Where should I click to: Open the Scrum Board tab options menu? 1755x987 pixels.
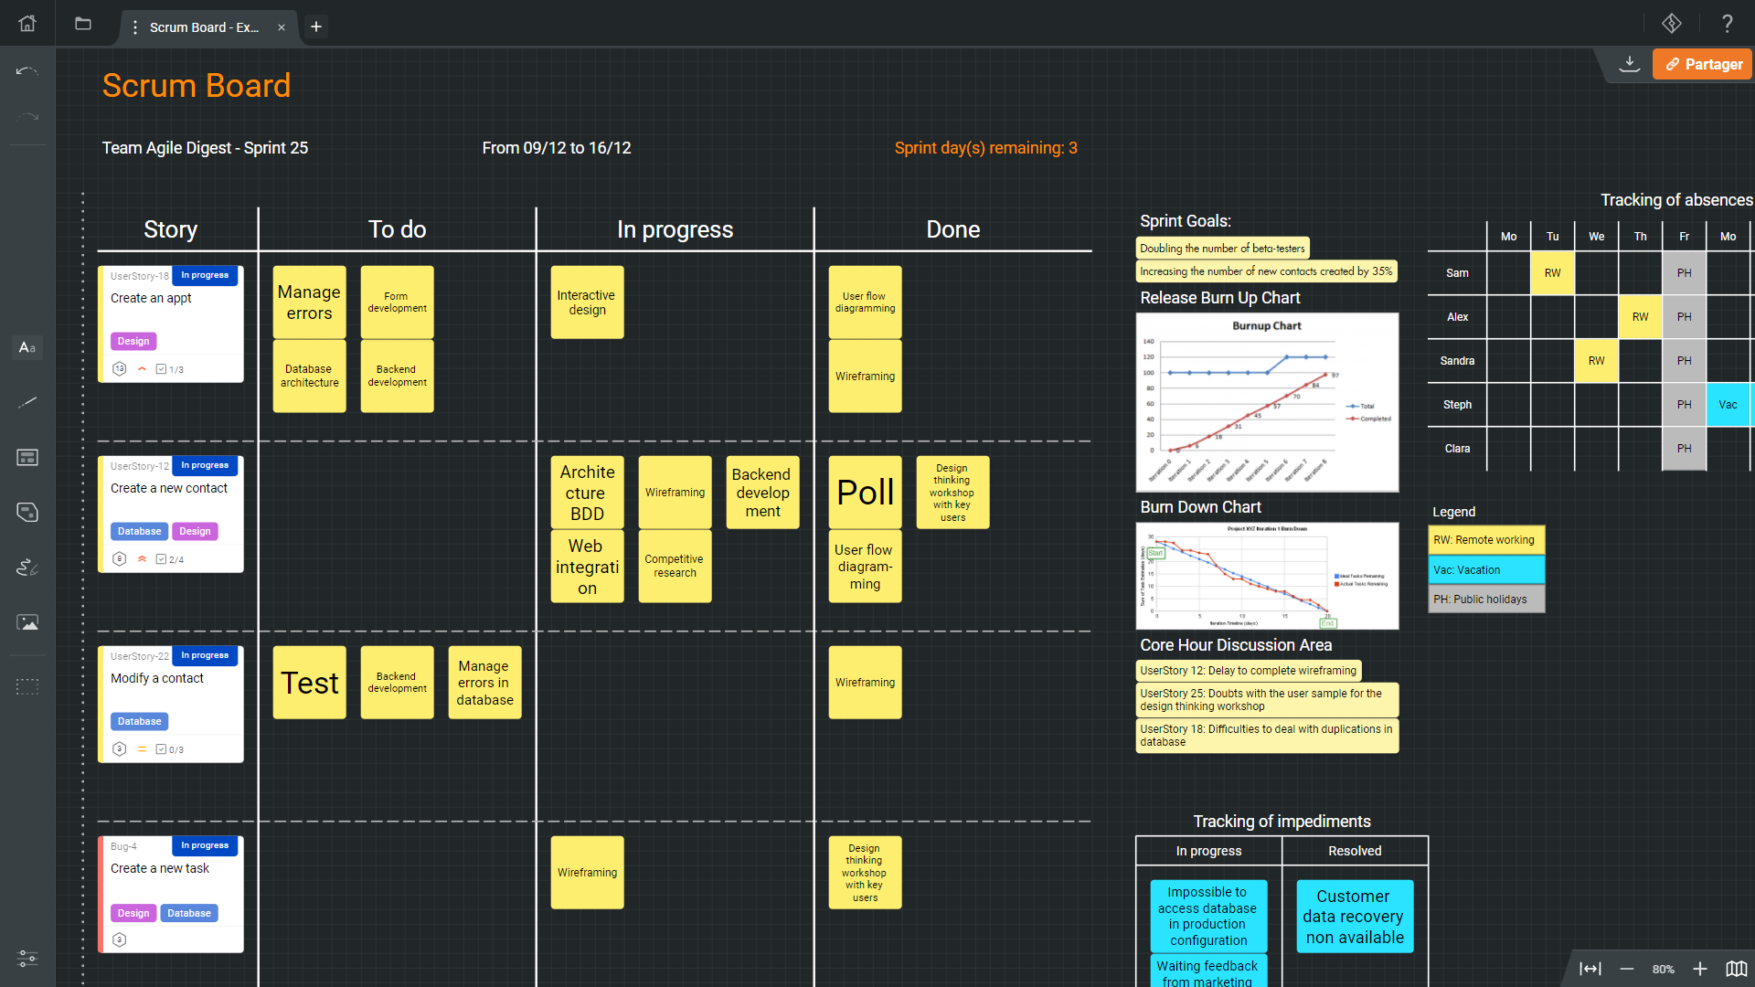point(135,27)
